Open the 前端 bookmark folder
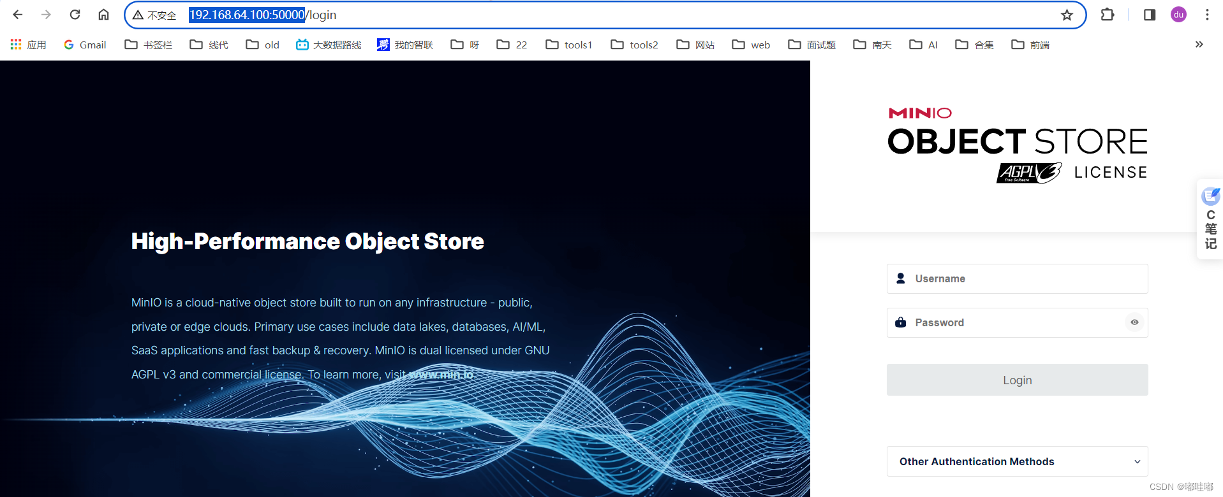The width and height of the screenshot is (1223, 497). point(1030,45)
